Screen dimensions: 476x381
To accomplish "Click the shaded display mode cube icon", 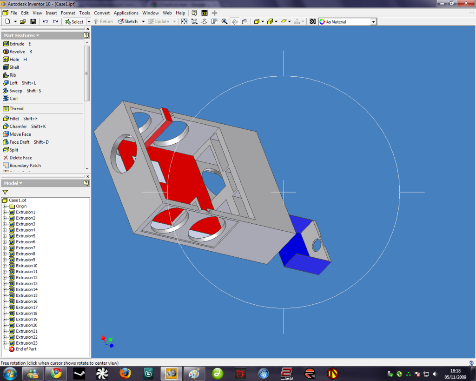I will click(257, 21).
